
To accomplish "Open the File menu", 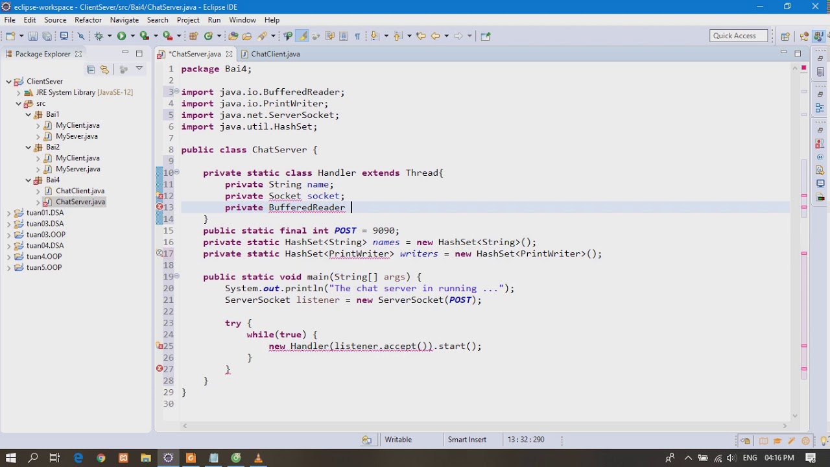I will coord(10,20).
